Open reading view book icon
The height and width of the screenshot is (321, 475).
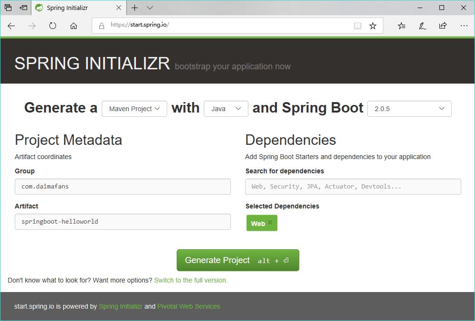coord(358,26)
